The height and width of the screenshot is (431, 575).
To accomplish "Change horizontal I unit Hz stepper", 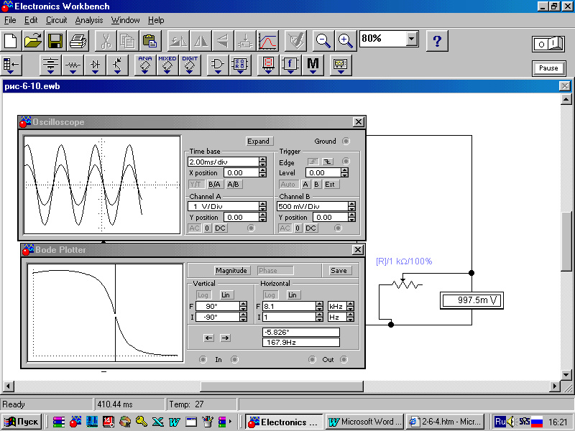I will (351, 317).
